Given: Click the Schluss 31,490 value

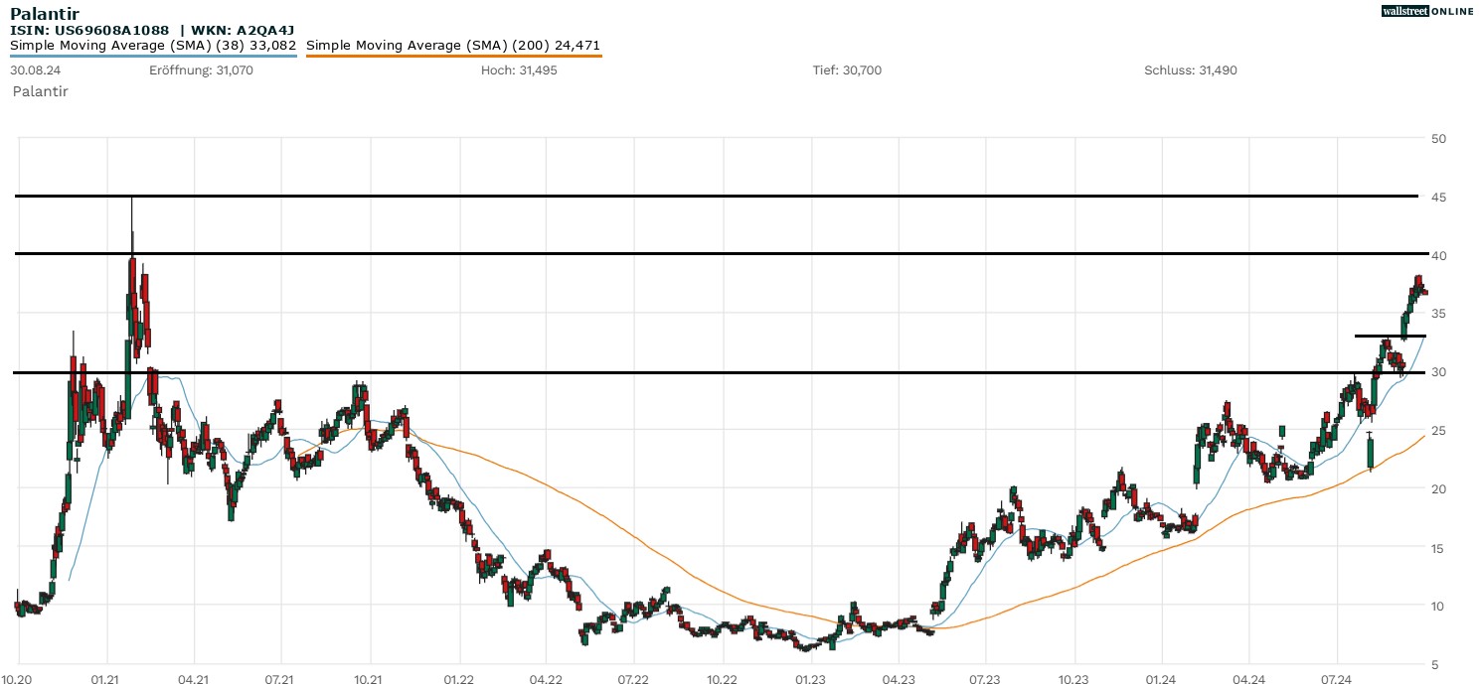Looking at the screenshot, I should point(1190,70).
